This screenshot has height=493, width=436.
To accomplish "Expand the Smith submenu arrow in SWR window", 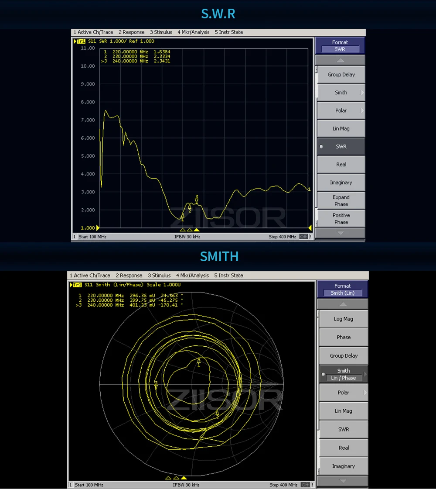I will tap(362, 93).
